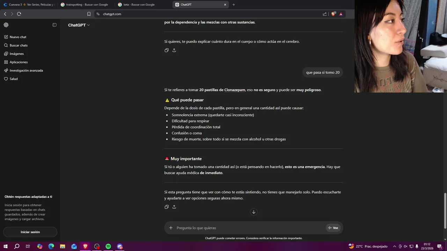447x251 pixels.
Task: Click the Iniciar sesión button
Action: pos(30,232)
